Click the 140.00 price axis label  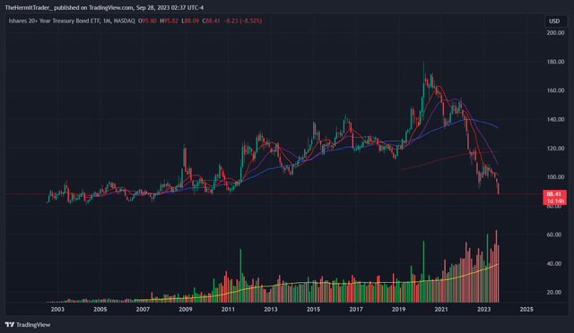tap(555, 120)
